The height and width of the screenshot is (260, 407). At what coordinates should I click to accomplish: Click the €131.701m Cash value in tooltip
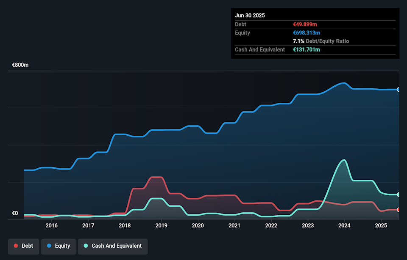coord(307,50)
